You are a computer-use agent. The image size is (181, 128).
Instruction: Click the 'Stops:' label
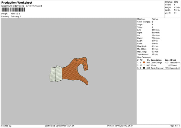(140, 25)
